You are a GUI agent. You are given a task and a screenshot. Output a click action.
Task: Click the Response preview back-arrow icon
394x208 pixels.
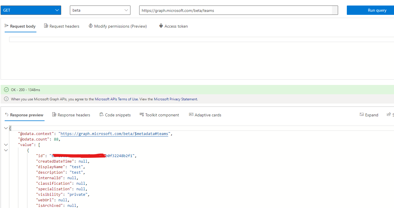[x=7, y=115]
